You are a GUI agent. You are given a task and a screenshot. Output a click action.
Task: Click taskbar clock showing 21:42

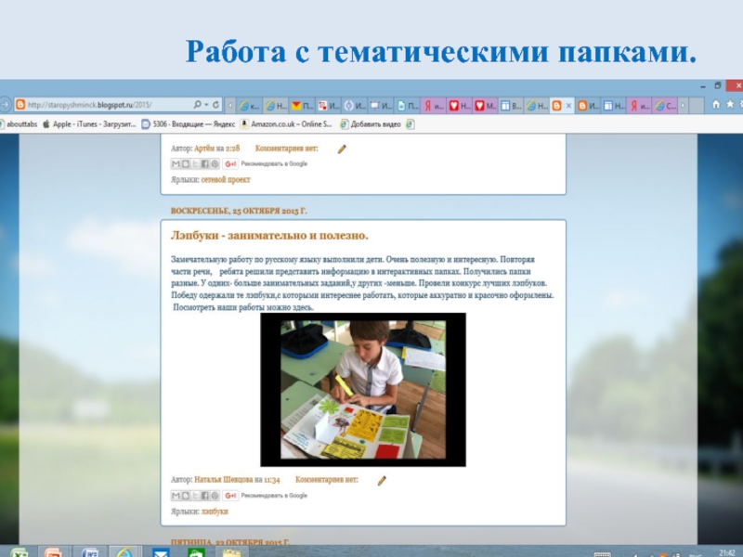[x=727, y=552]
